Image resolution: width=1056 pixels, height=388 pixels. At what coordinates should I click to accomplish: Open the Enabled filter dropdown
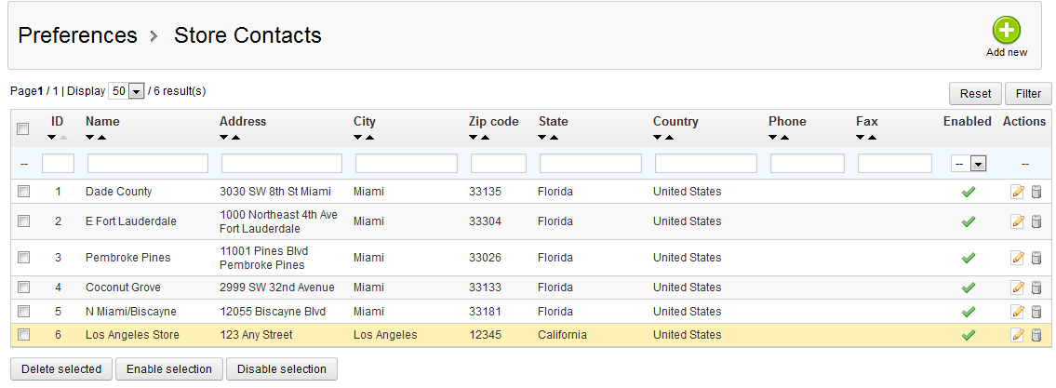tap(969, 164)
